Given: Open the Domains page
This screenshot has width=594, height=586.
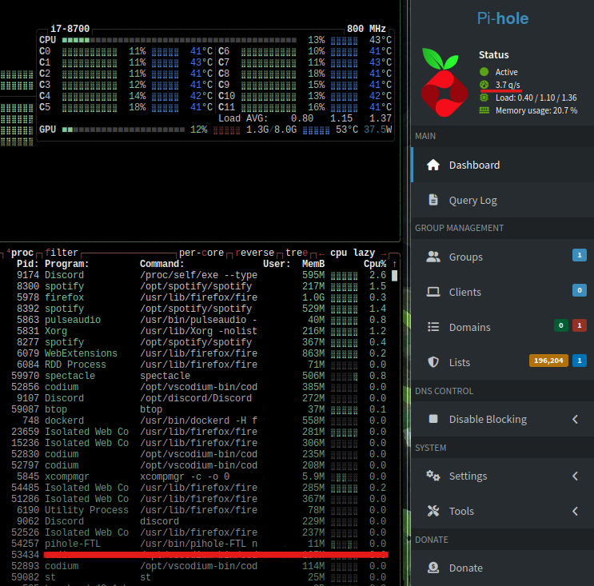Looking at the screenshot, I should (x=502, y=327).
